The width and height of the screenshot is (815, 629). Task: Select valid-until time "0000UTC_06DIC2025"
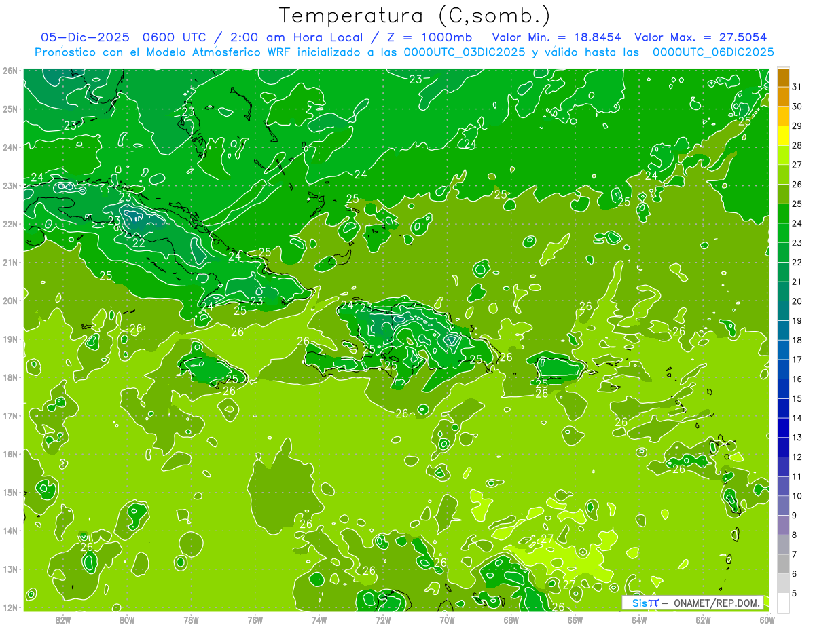(713, 52)
